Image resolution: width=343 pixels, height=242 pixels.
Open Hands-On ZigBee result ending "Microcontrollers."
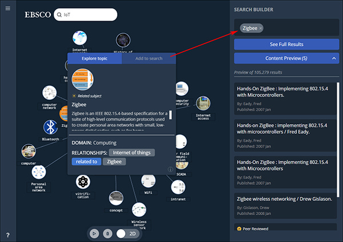(285, 98)
